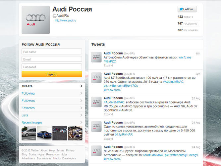Open silver Audi sedan recent image
Screen dimensions: 221x166
point(29,133)
